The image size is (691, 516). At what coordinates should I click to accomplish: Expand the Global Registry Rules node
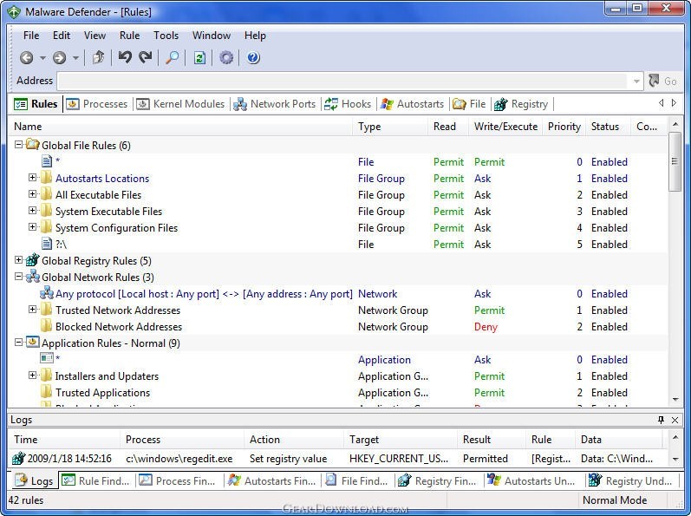(18, 260)
